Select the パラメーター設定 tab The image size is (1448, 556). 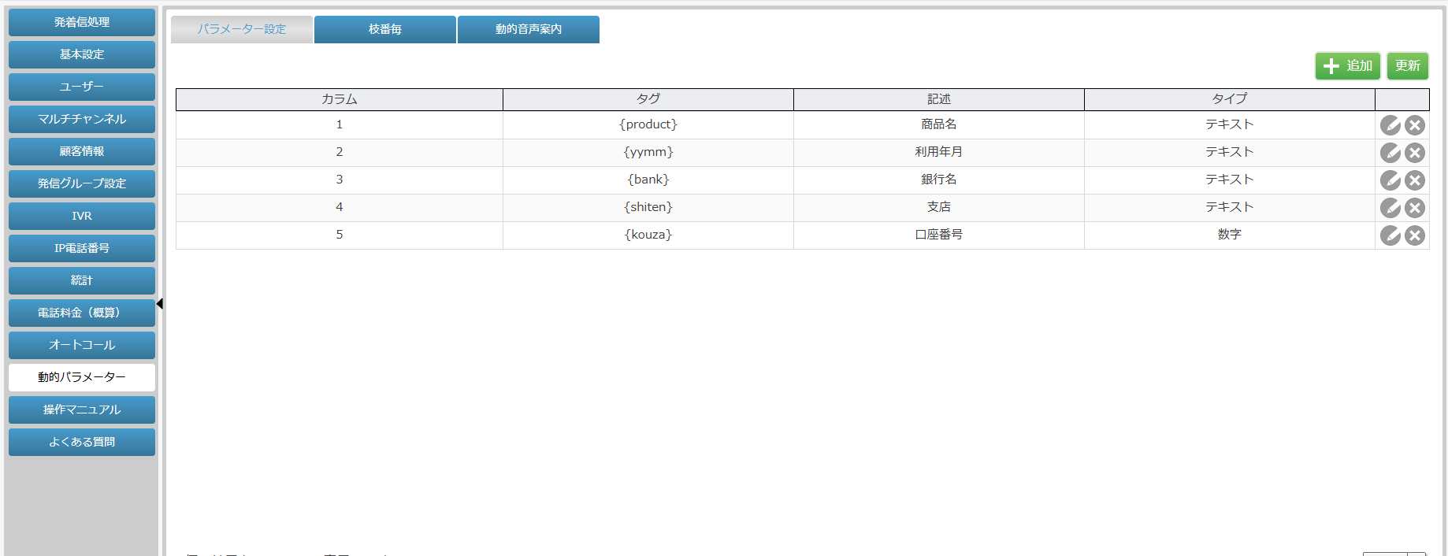[242, 29]
